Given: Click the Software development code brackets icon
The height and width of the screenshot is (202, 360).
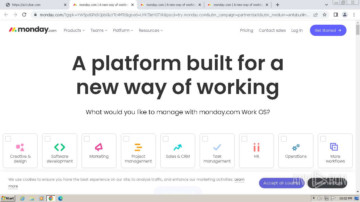Looking at the screenshot, I should point(60,147).
